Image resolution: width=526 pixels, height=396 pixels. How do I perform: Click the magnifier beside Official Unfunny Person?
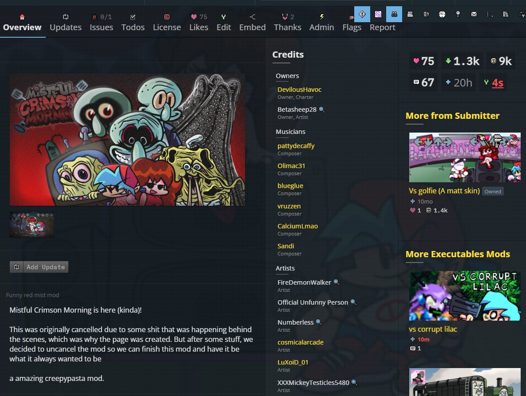[353, 302]
